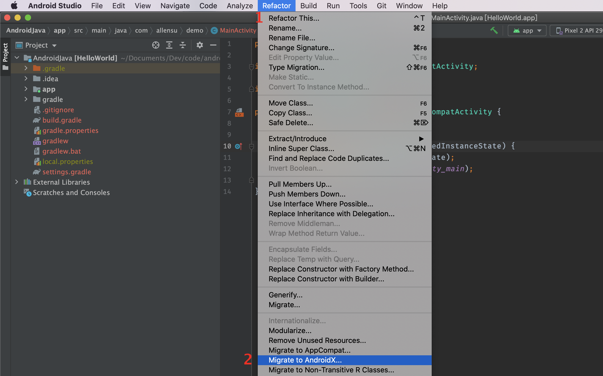The width and height of the screenshot is (603, 376).
Task: Open build.gradle file in project tree
Action: pyautogui.click(x=62, y=120)
